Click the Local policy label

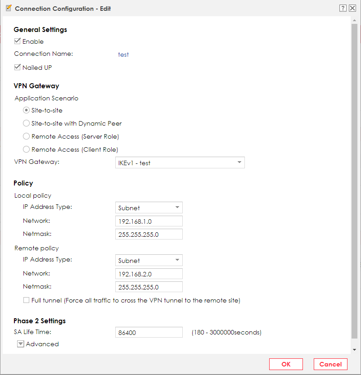[33, 196]
